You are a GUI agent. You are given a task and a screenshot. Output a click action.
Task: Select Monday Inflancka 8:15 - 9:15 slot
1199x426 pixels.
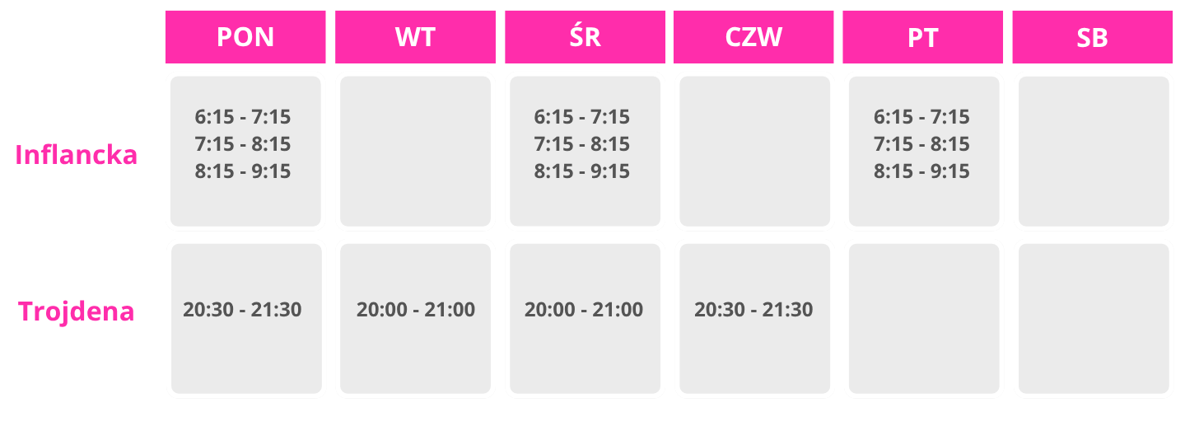(x=243, y=171)
